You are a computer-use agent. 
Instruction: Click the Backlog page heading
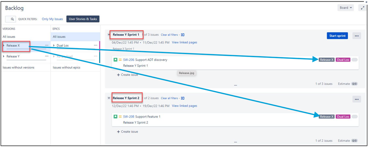pos(14,8)
